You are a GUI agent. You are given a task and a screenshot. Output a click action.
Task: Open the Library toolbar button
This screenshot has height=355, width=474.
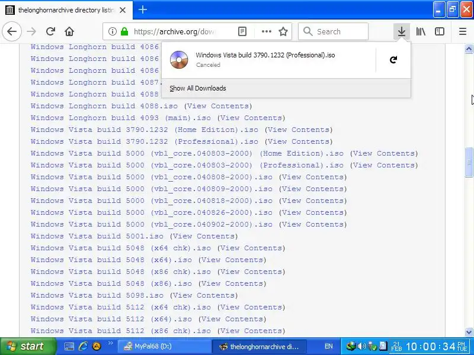click(x=421, y=31)
